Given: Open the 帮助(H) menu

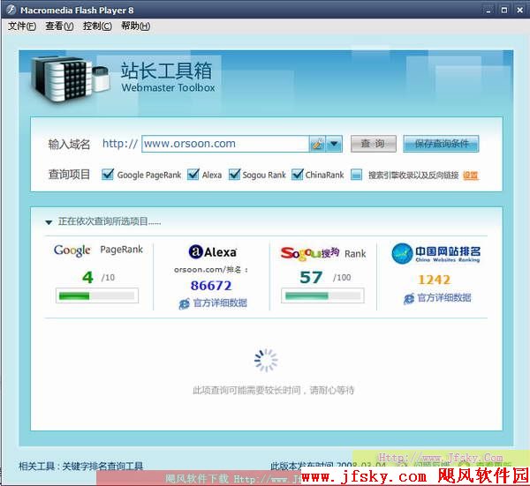Looking at the screenshot, I should 135,26.
